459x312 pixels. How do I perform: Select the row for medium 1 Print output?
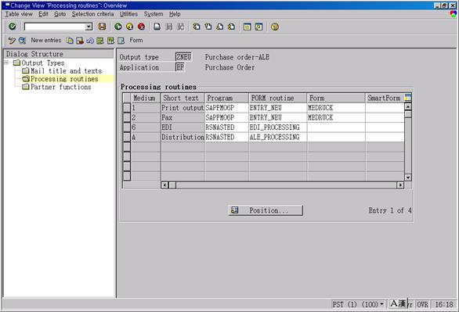(x=126, y=108)
